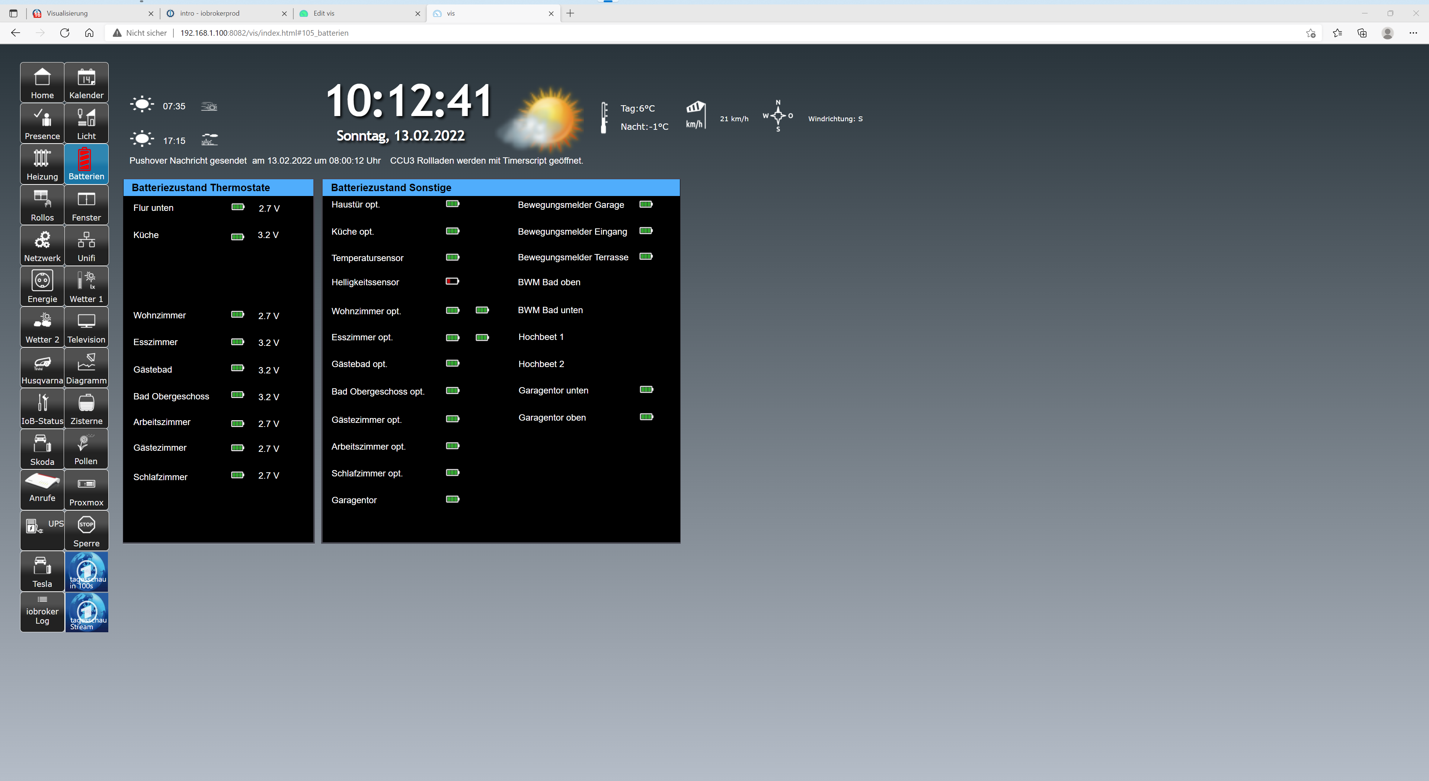Open the iobroker Log page
1429x781 pixels.
click(42, 612)
